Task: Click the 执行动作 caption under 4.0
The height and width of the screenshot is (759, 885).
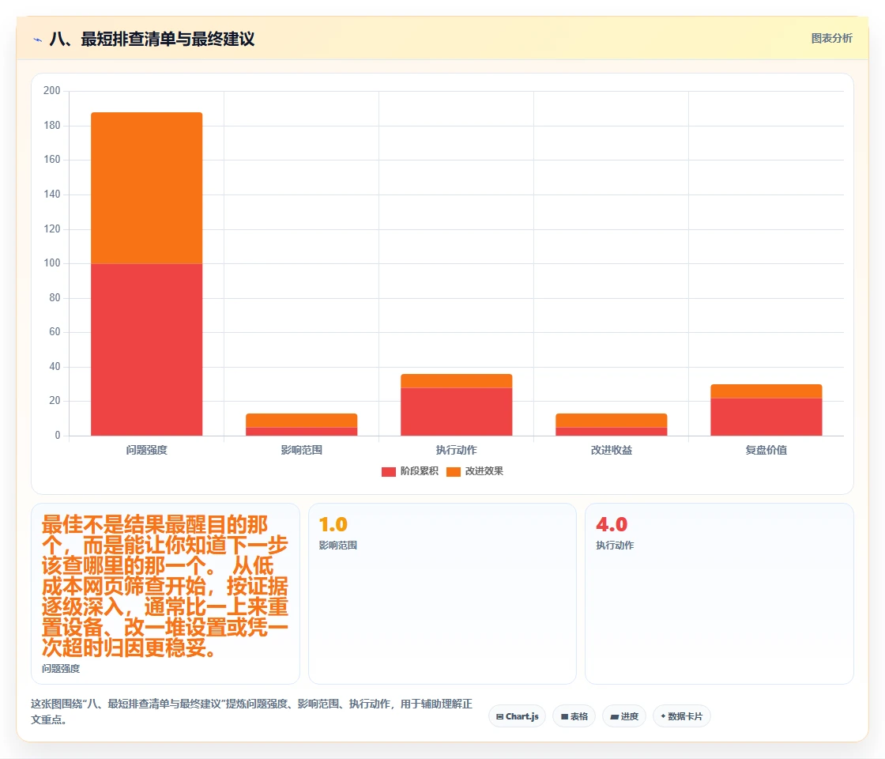Action: tap(616, 546)
